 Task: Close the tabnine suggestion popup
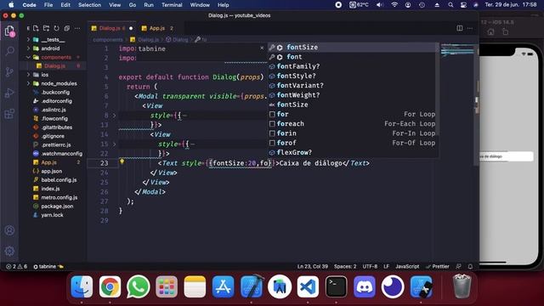(x=262, y=48)
